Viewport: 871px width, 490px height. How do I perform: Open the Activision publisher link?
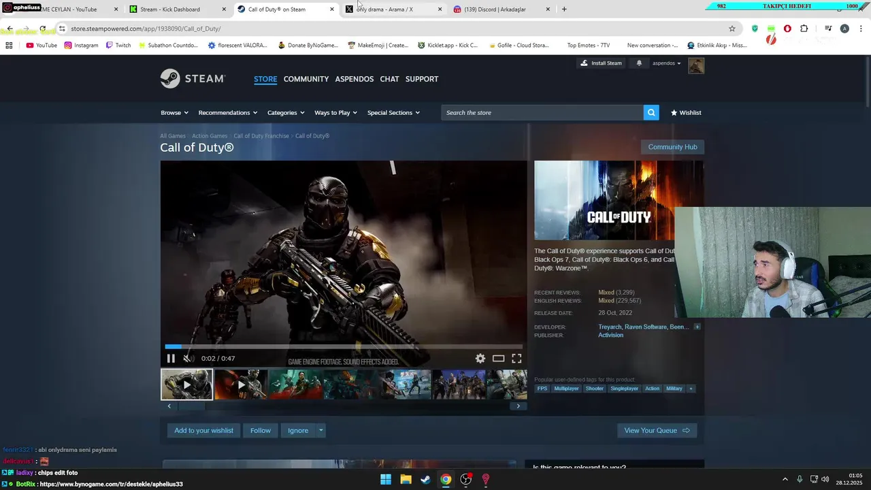610,335
